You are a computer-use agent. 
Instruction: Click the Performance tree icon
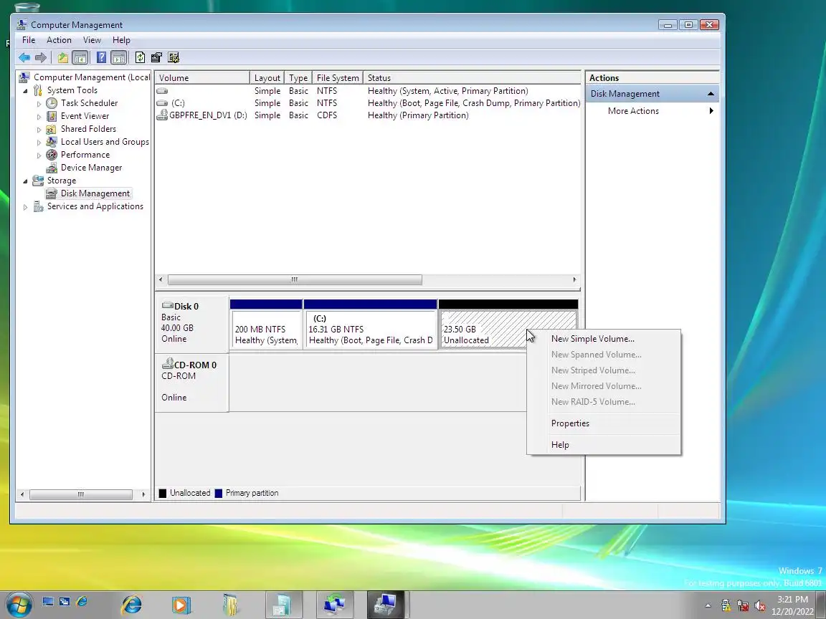[x=52, y=155]
